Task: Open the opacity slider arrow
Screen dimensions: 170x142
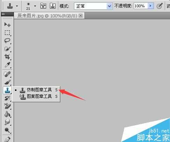Action: point(151,6)
